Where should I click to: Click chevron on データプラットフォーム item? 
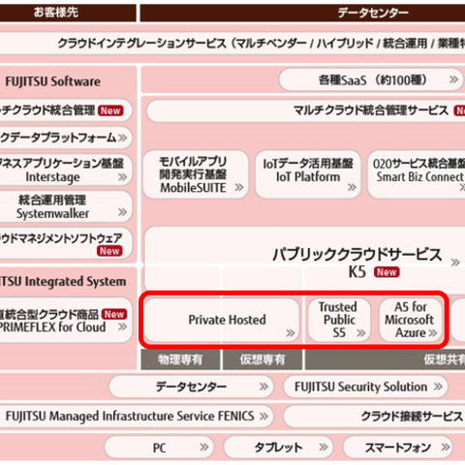click(123, 138)
